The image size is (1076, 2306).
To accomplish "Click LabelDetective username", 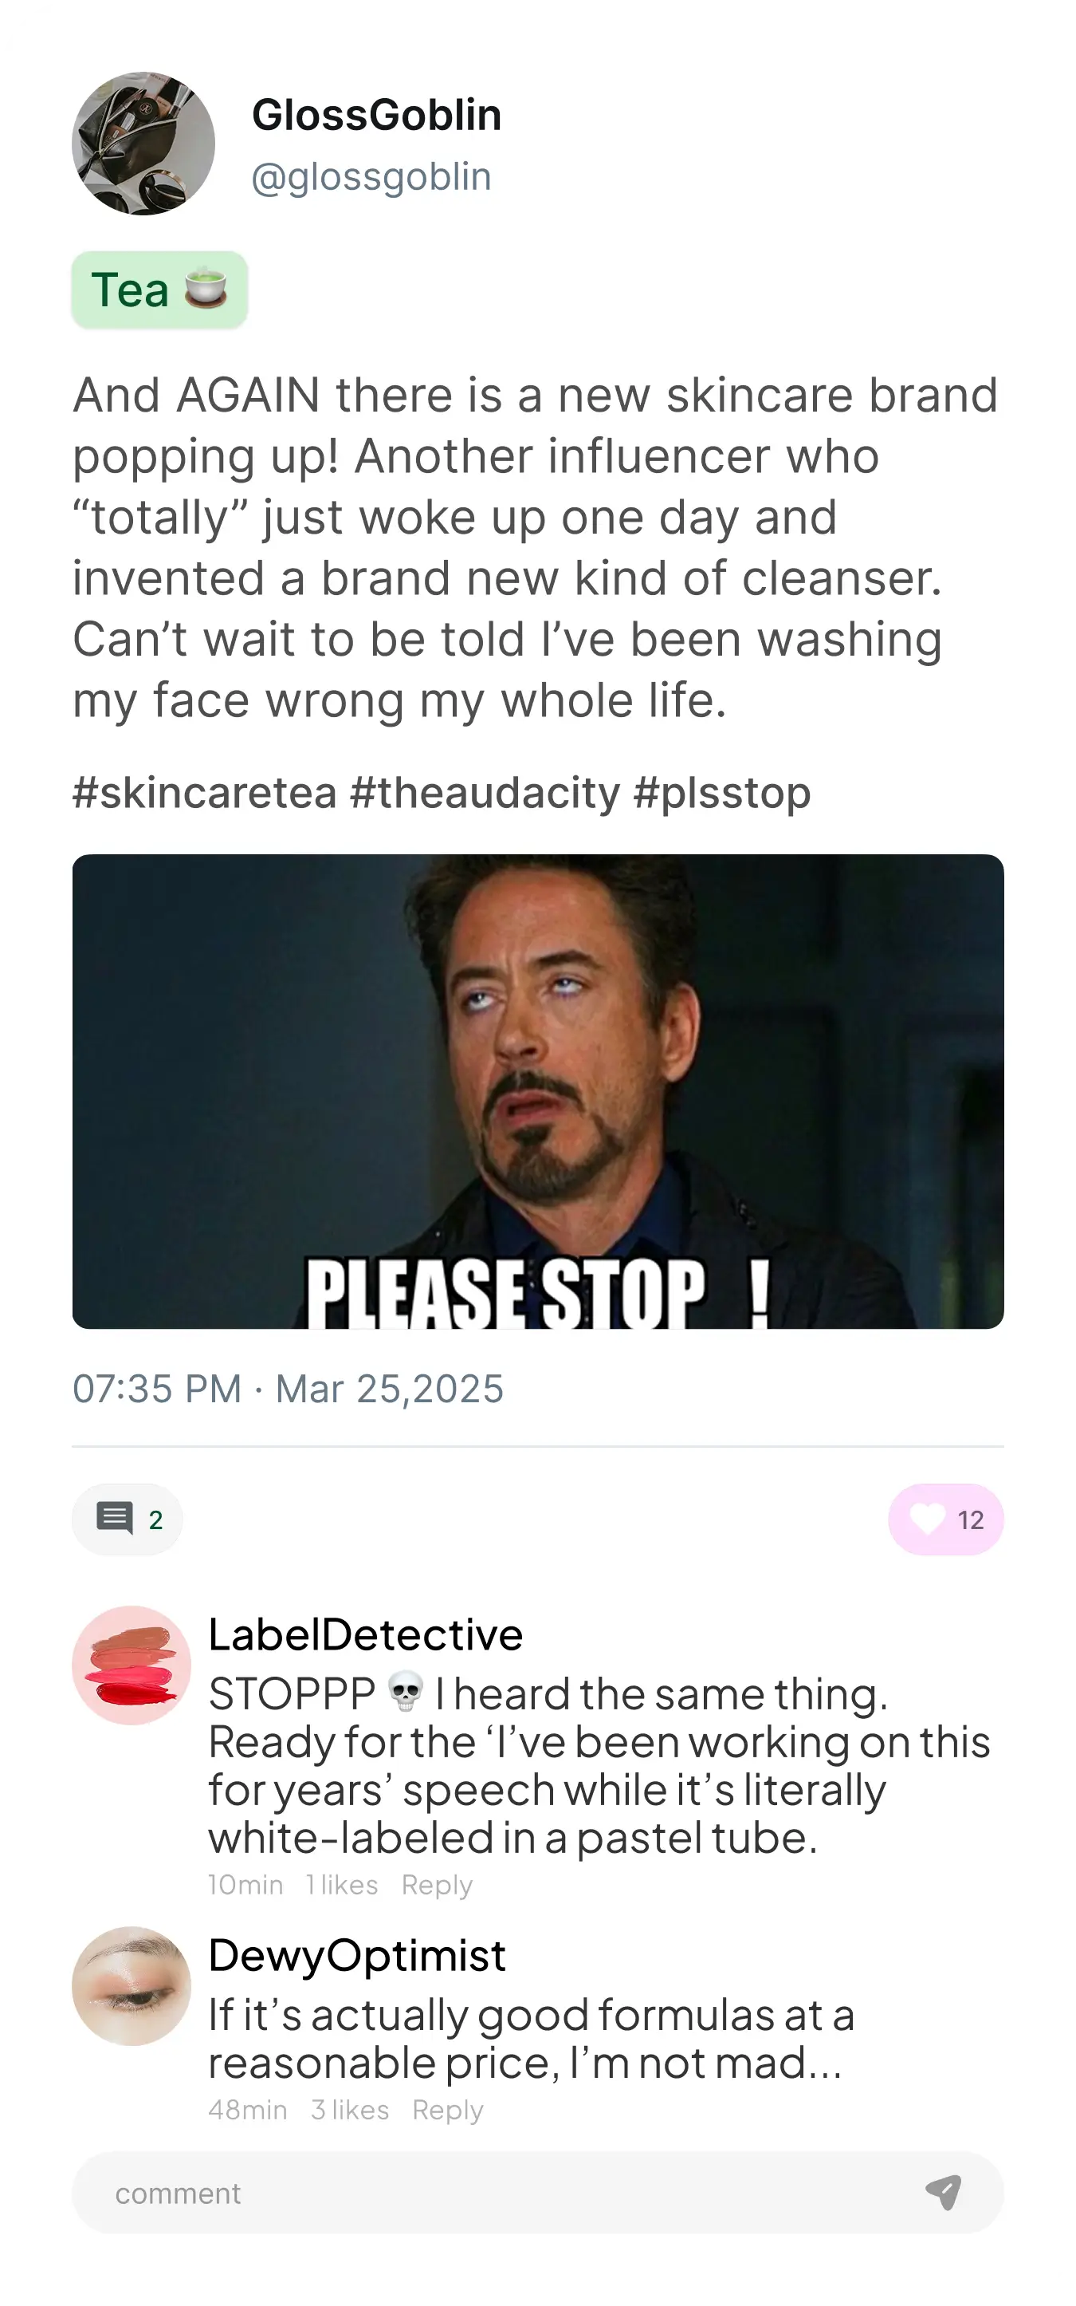I will [365, 1634].
